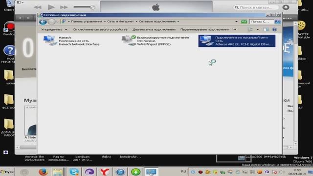Expand the Сетевые подключения breadcrumb arrow
The height and width of the screenshot is (176, 313).
click(x=178, y=22)
